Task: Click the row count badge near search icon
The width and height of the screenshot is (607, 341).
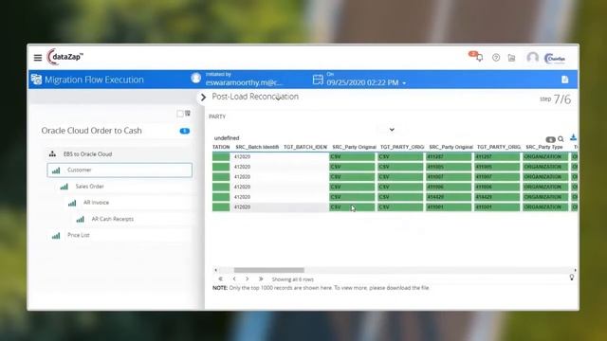Action: click(550, 139)
